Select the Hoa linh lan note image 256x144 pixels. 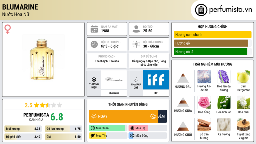tap(224, 102)
